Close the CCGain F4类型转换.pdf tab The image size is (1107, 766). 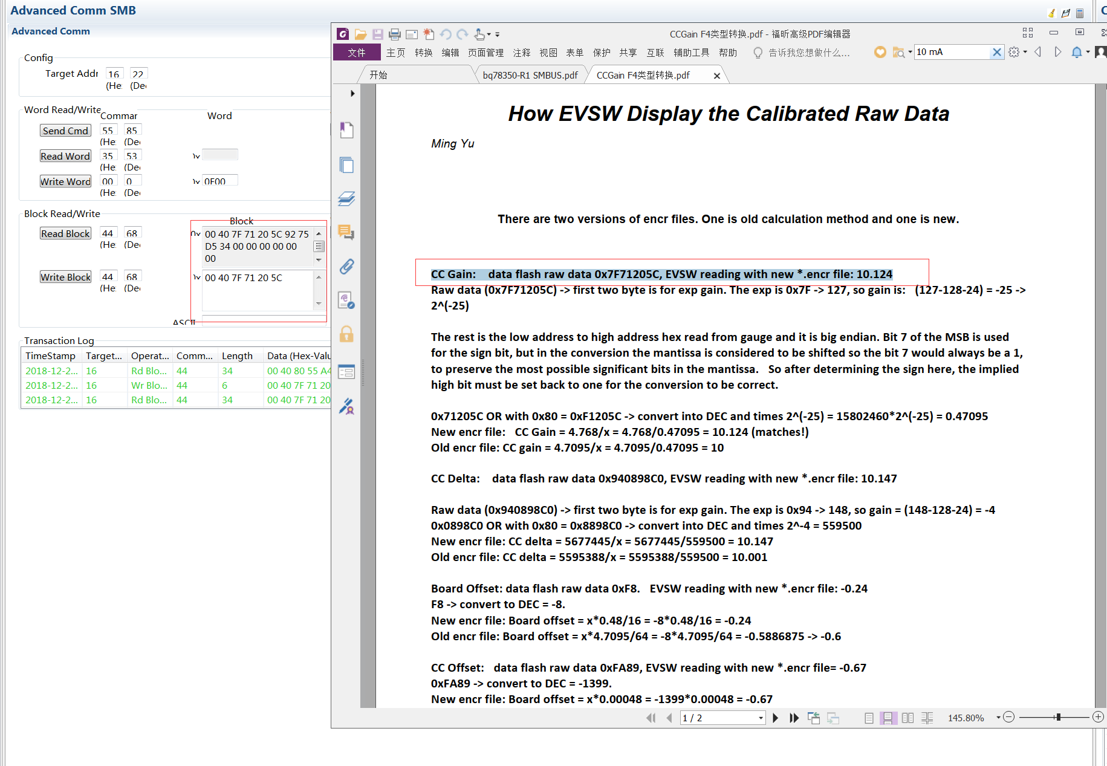tap(717, 76)
